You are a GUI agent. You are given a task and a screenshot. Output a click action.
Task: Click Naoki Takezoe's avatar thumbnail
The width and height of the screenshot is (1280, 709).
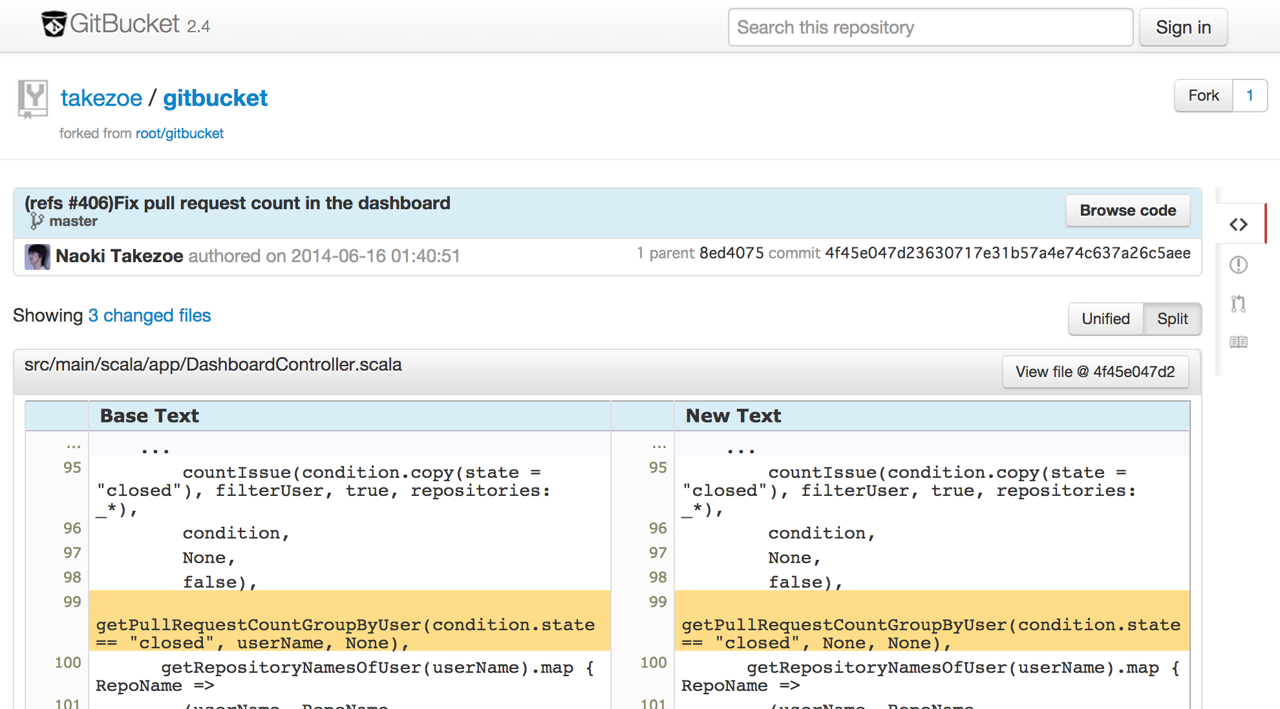37,256
